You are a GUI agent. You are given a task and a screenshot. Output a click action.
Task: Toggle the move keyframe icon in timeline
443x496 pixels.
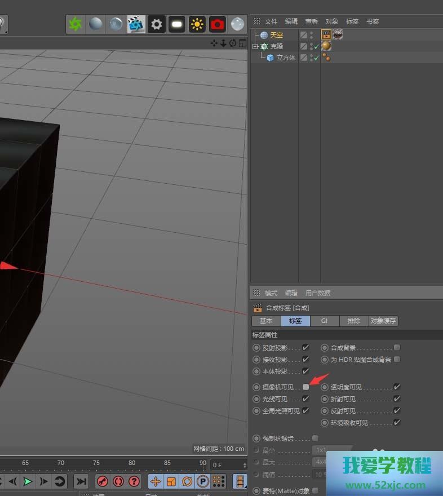(156, 481)
